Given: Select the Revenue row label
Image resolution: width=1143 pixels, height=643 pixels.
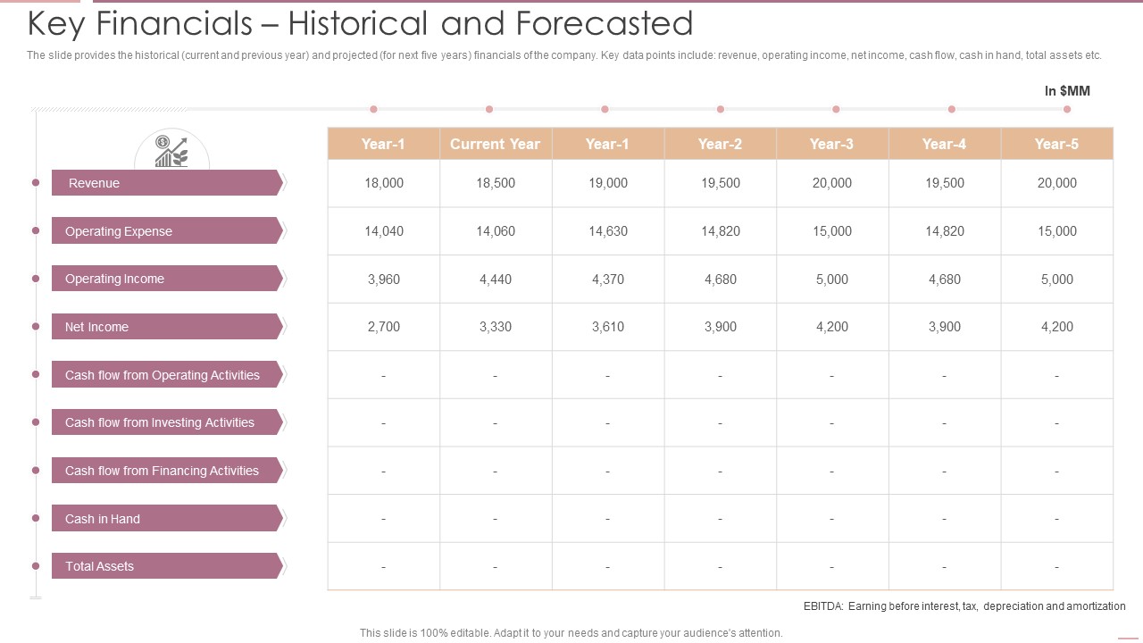Looking at the screenshot, I should [168, 183].
